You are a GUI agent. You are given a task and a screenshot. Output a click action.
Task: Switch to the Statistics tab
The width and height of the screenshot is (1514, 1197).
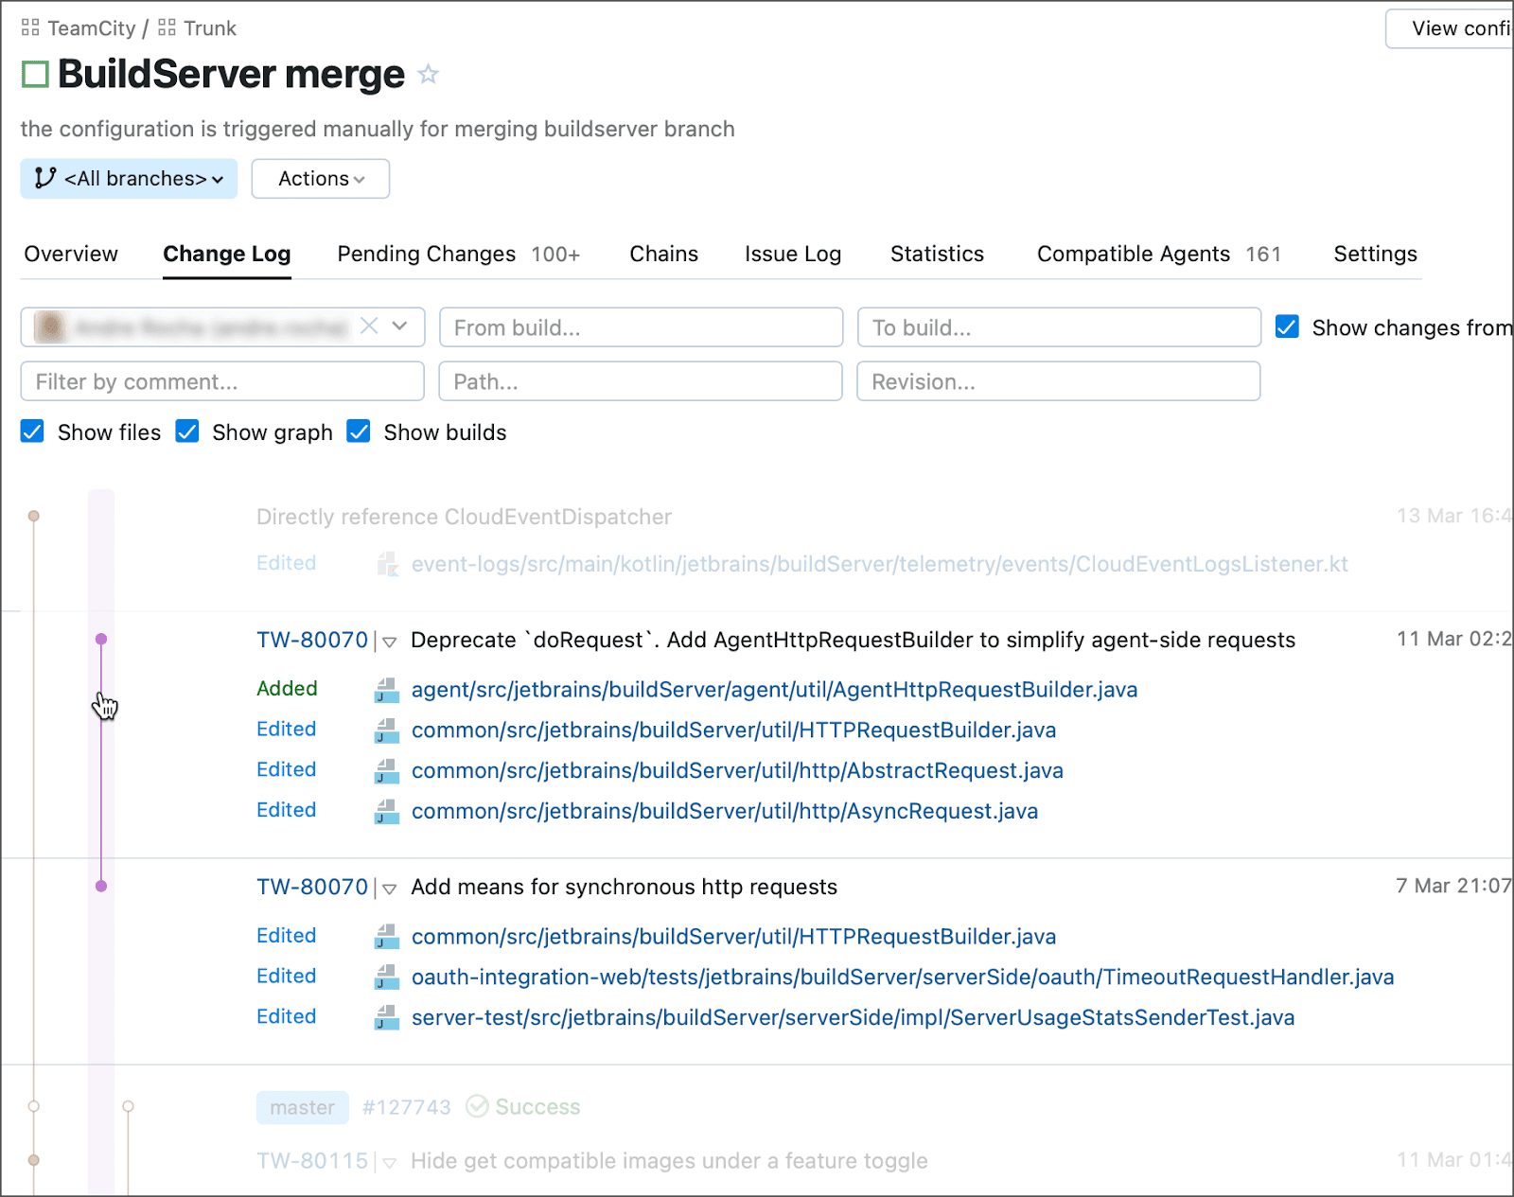(937, 254)
